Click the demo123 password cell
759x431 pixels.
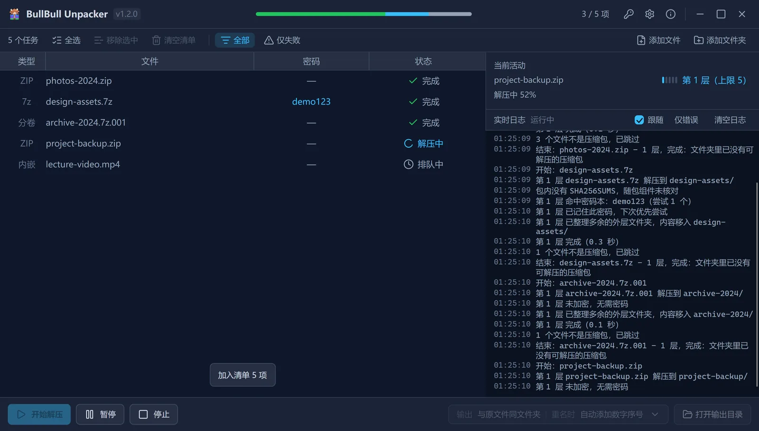click(x=311, y=102)
